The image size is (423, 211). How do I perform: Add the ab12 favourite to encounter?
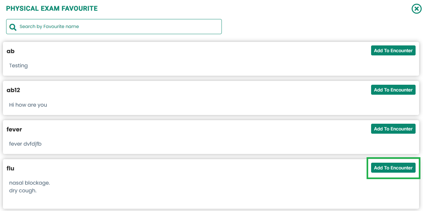[x=393, y=90]
